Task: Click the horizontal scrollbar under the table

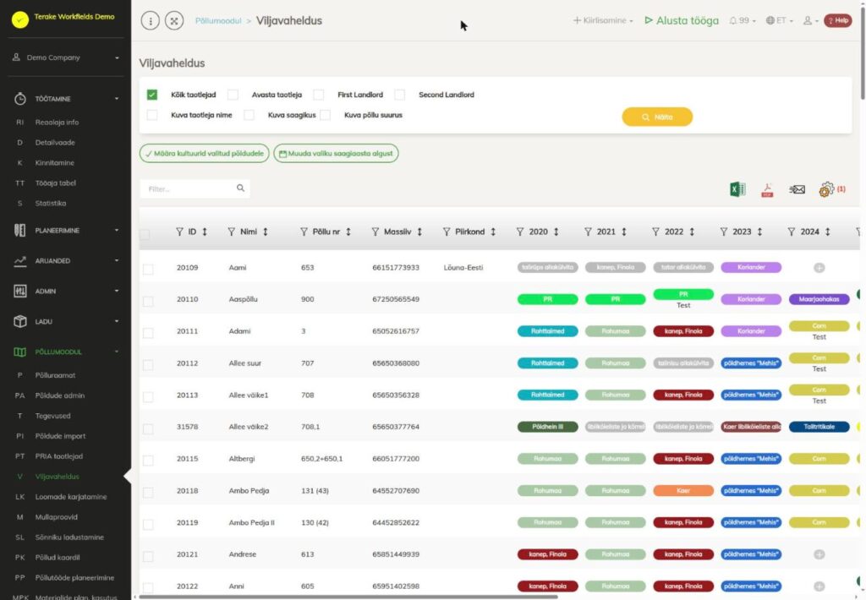Action: pos(348,597)
